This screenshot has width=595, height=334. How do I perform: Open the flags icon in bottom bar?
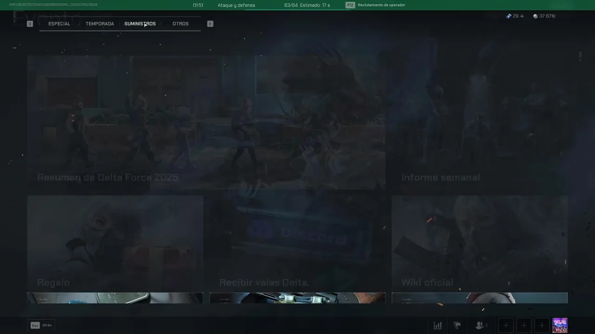coord(457,325)
